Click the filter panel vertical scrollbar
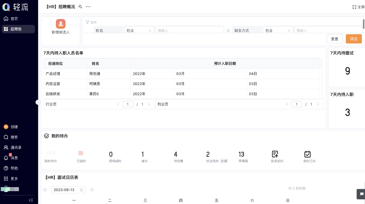This screenshot has height=204, width=365. coord(364,24)
